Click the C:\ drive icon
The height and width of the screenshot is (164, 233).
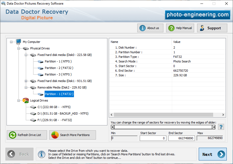coord(33,107)
